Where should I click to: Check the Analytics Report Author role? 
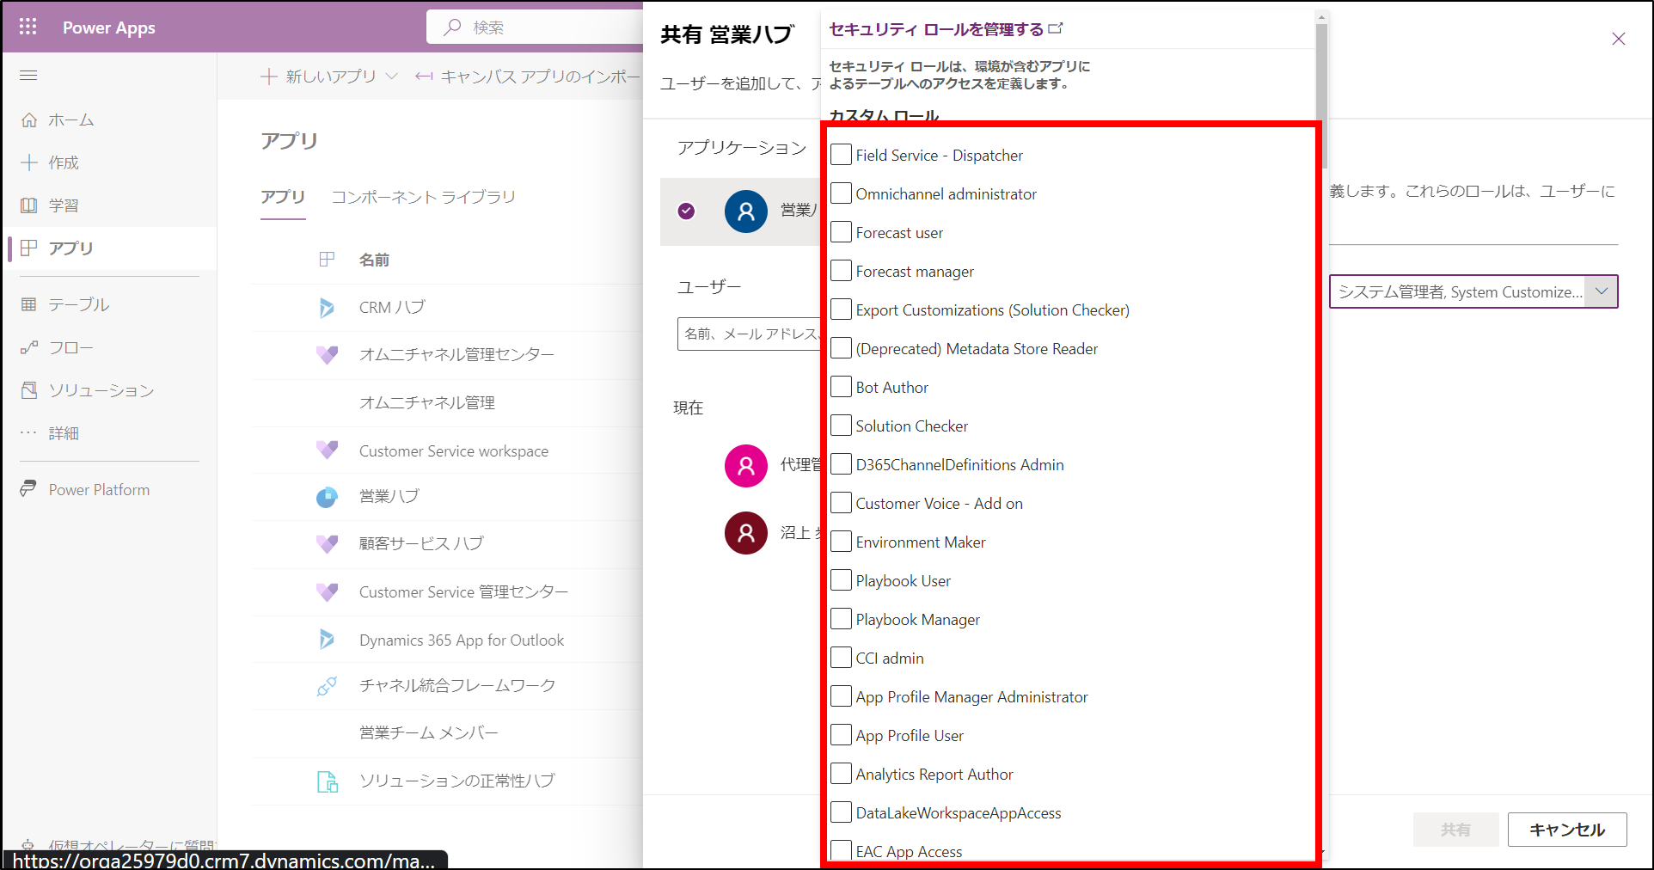pyautogui.click(x=841, y=774)
